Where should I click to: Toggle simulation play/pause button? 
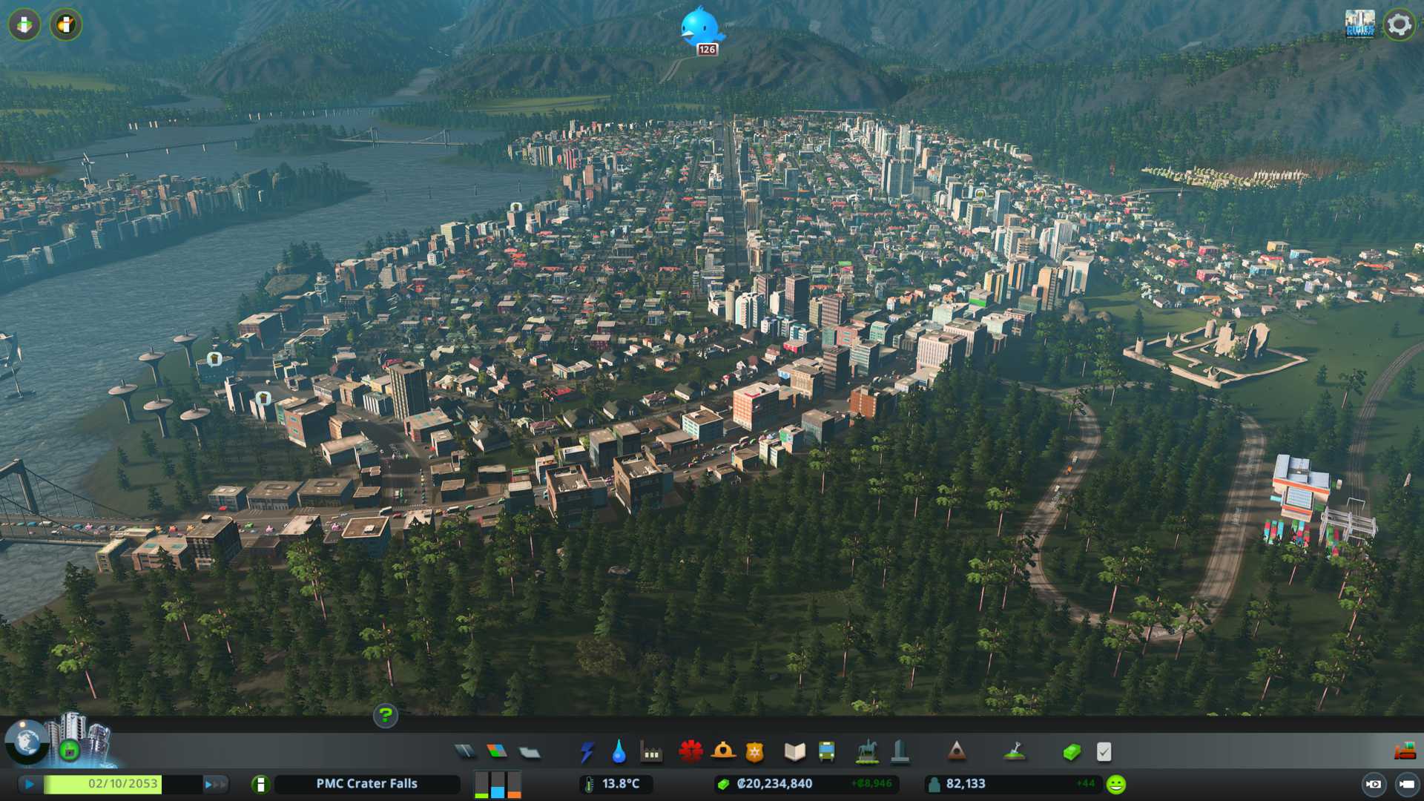pyautogui.click(x=30, y=784)
